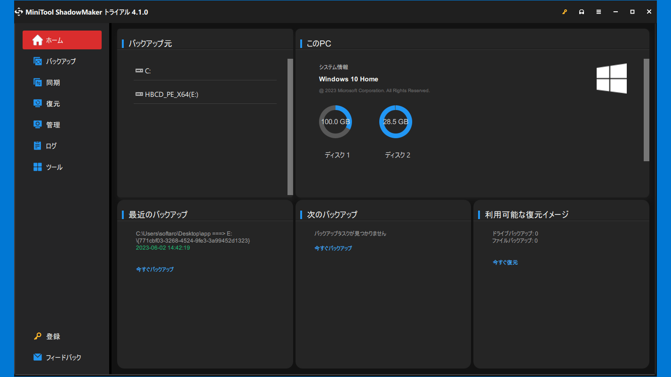Click 今すぐバックアップ under 次のバックアップ
671x377 pixels.
333,248
